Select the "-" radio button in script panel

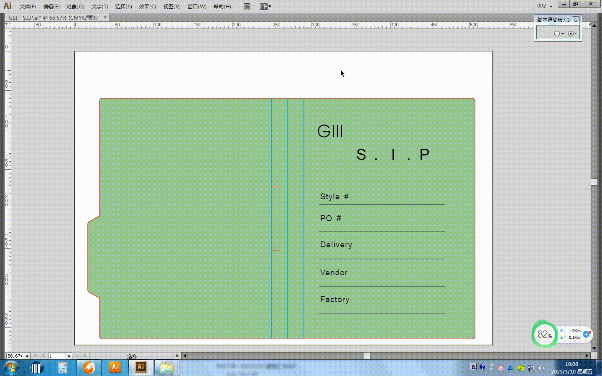(x=571, y=33)
